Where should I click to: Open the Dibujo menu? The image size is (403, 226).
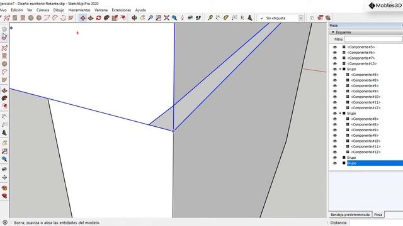[x=59, y=10]
